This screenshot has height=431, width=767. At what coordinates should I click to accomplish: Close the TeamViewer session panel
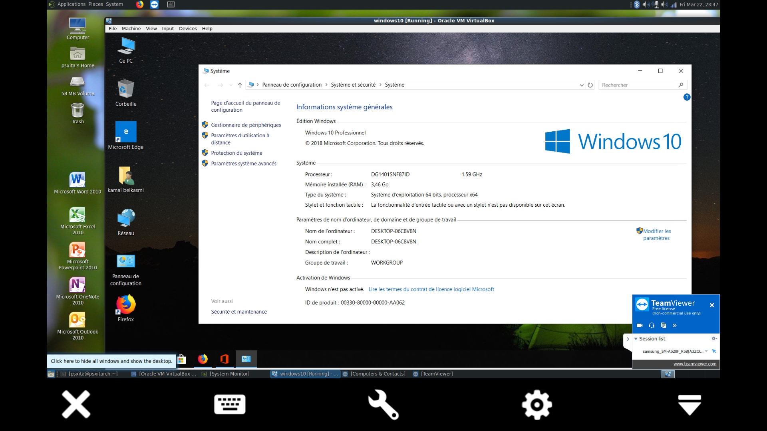point(712,305)
